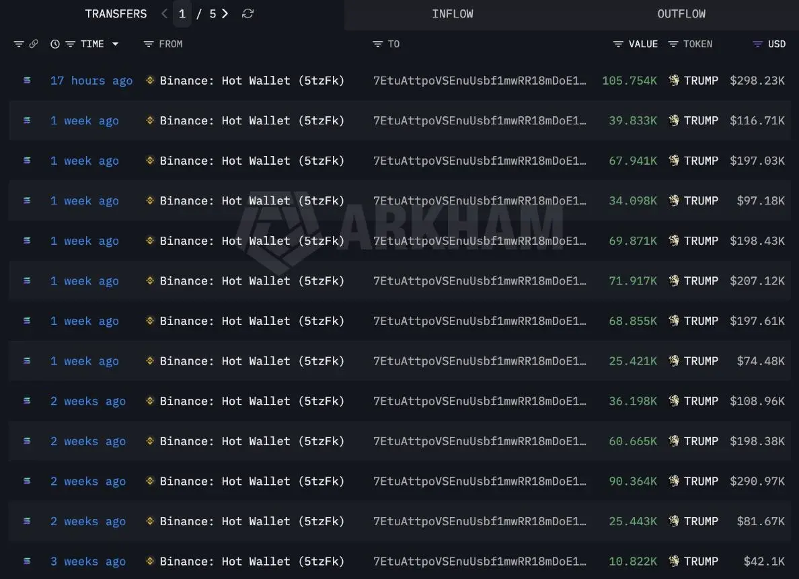Screen dimensions: 799x579
Task: Click link icon in table header
Action: point(34,44)
